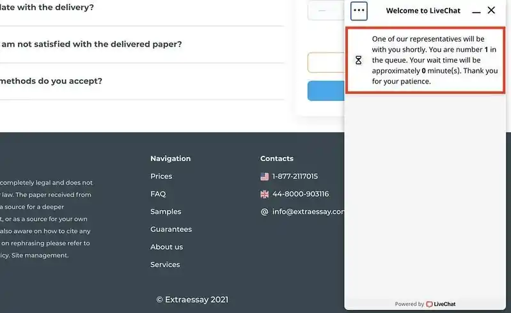Email info@extraessay.com address

coord(308,212)
